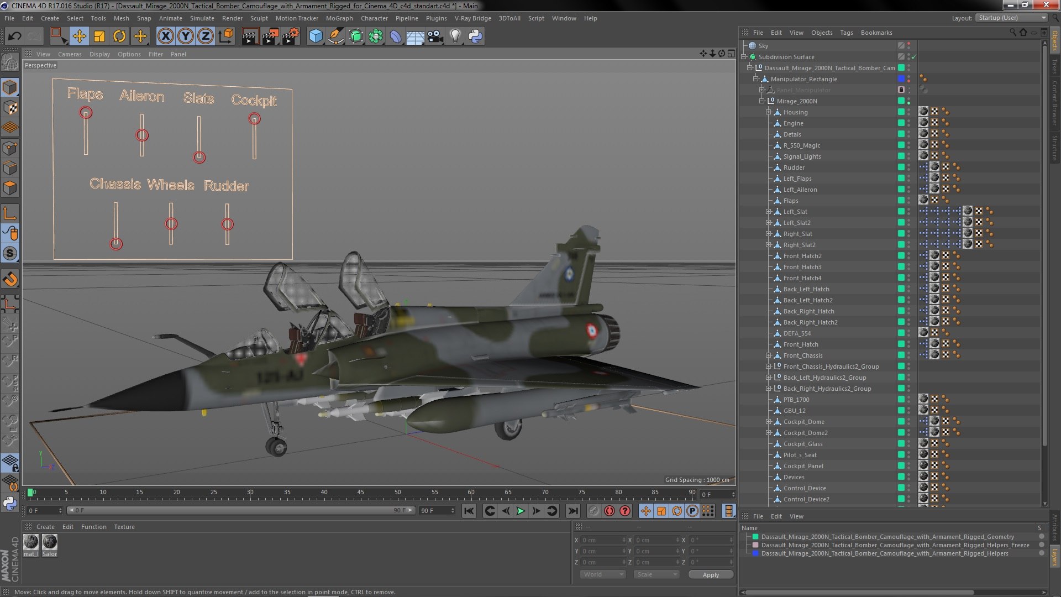Expand Front_Chassis_Hydraulics2_Group

click(x=768, y=366)
